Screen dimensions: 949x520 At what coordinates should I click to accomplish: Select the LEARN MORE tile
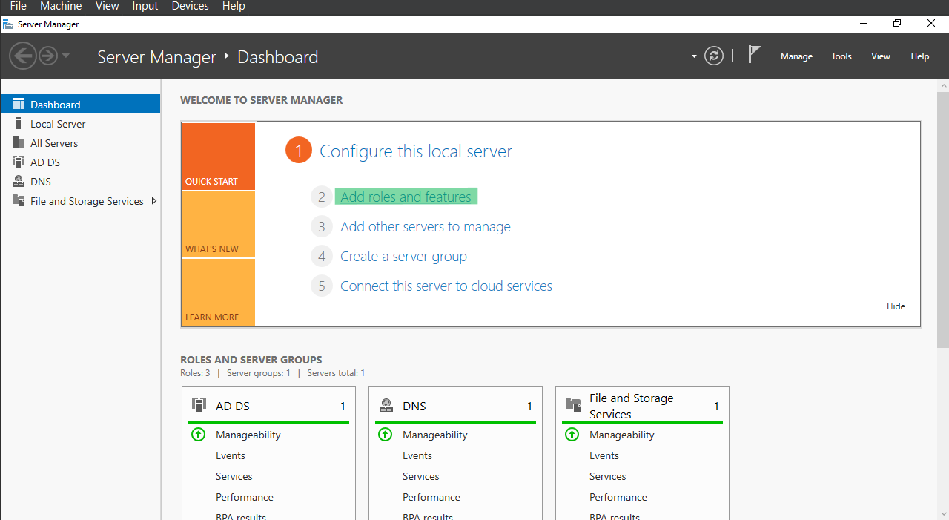(218, 292)
